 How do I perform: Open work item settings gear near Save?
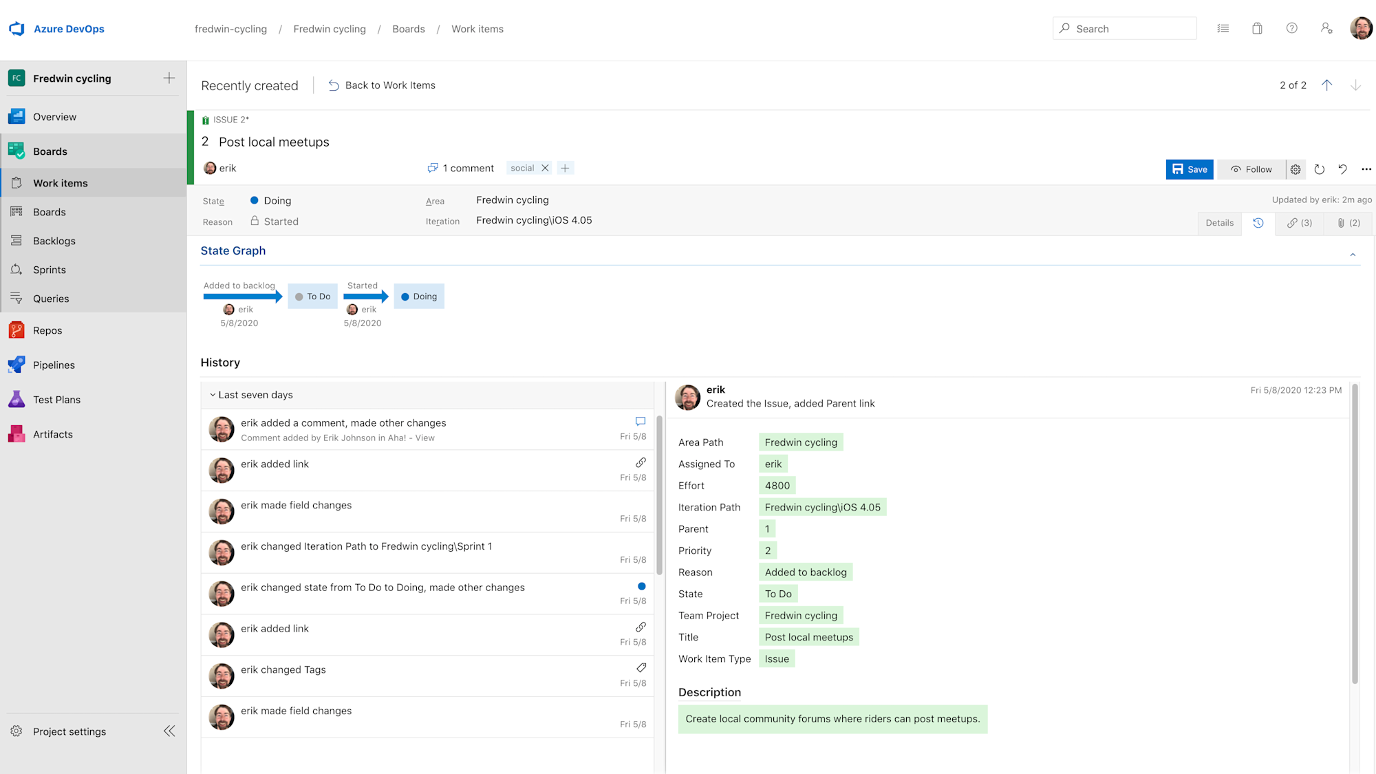tap(1296, 169)
